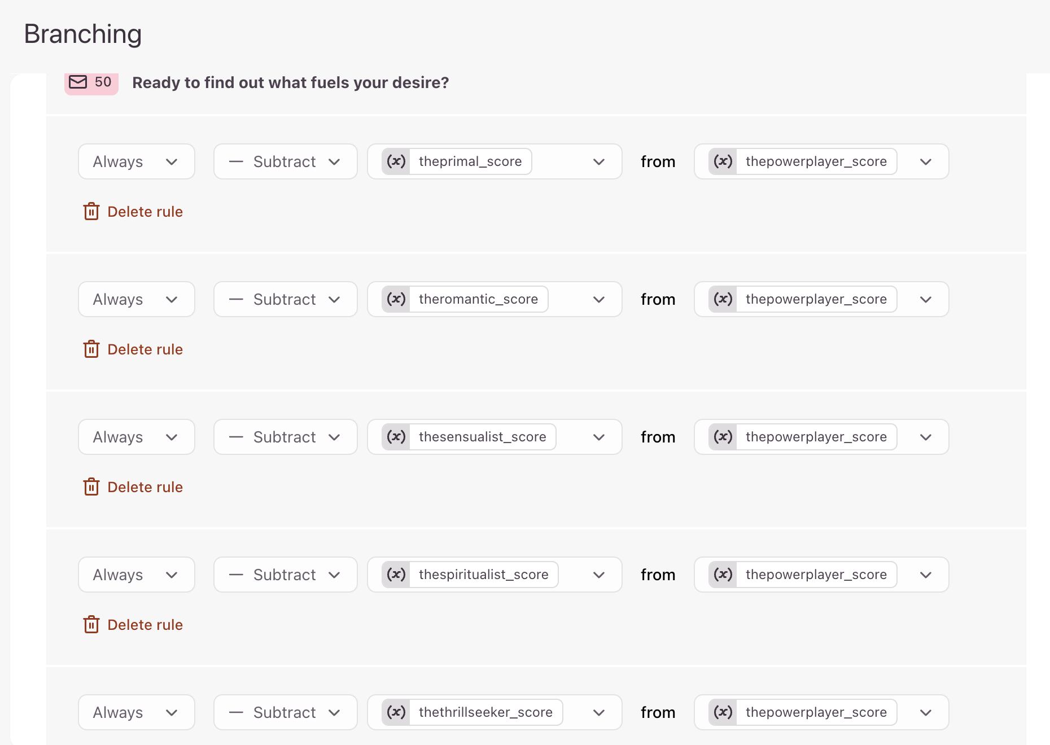Viewport: 1050px width, 745px height.
Task: Click trash icon for thesensualist_score rule
Action: 91,487
